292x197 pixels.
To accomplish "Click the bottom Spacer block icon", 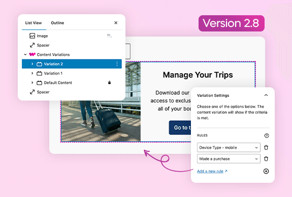I will 32,92.
